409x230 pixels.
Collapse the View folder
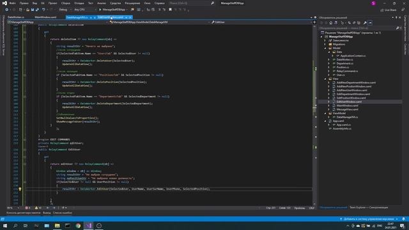(325, 79)
